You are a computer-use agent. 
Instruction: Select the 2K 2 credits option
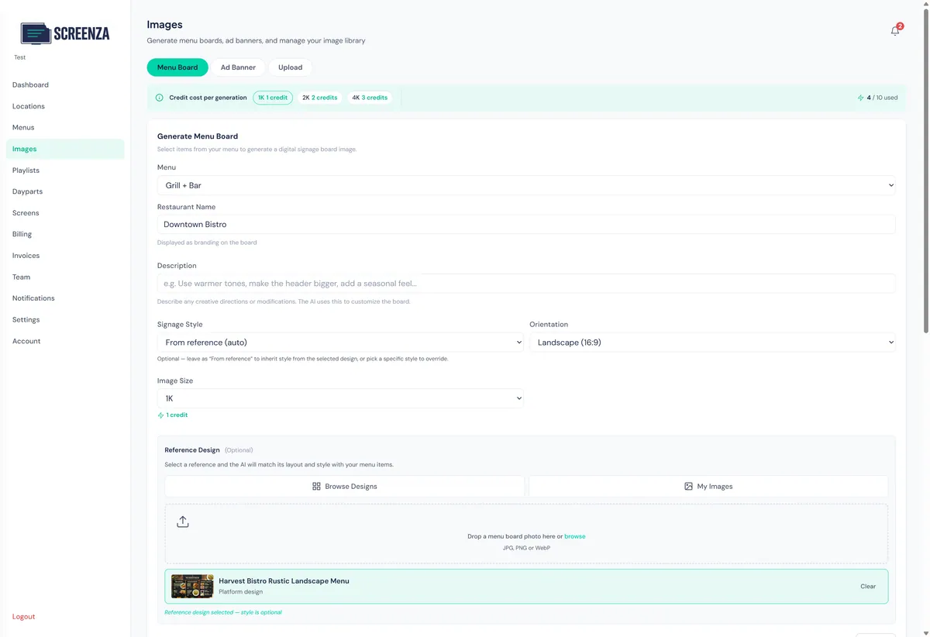coord(320,98)
